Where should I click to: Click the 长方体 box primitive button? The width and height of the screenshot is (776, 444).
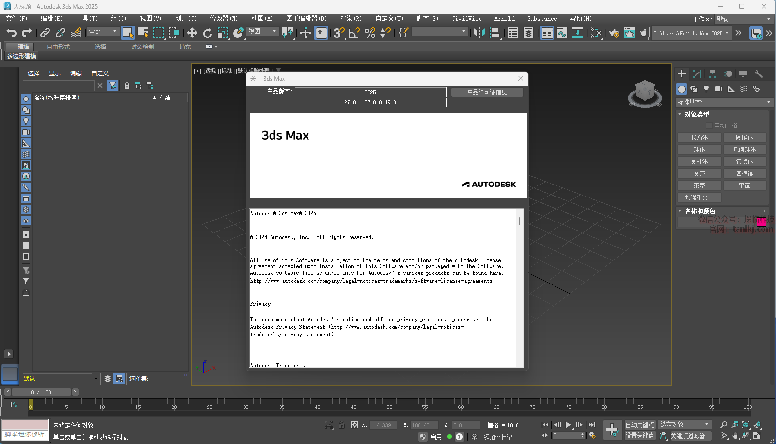pos(699,137)
